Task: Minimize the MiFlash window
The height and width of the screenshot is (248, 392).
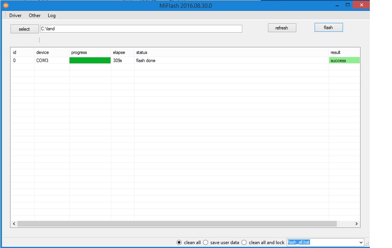Action: (337, 5)
